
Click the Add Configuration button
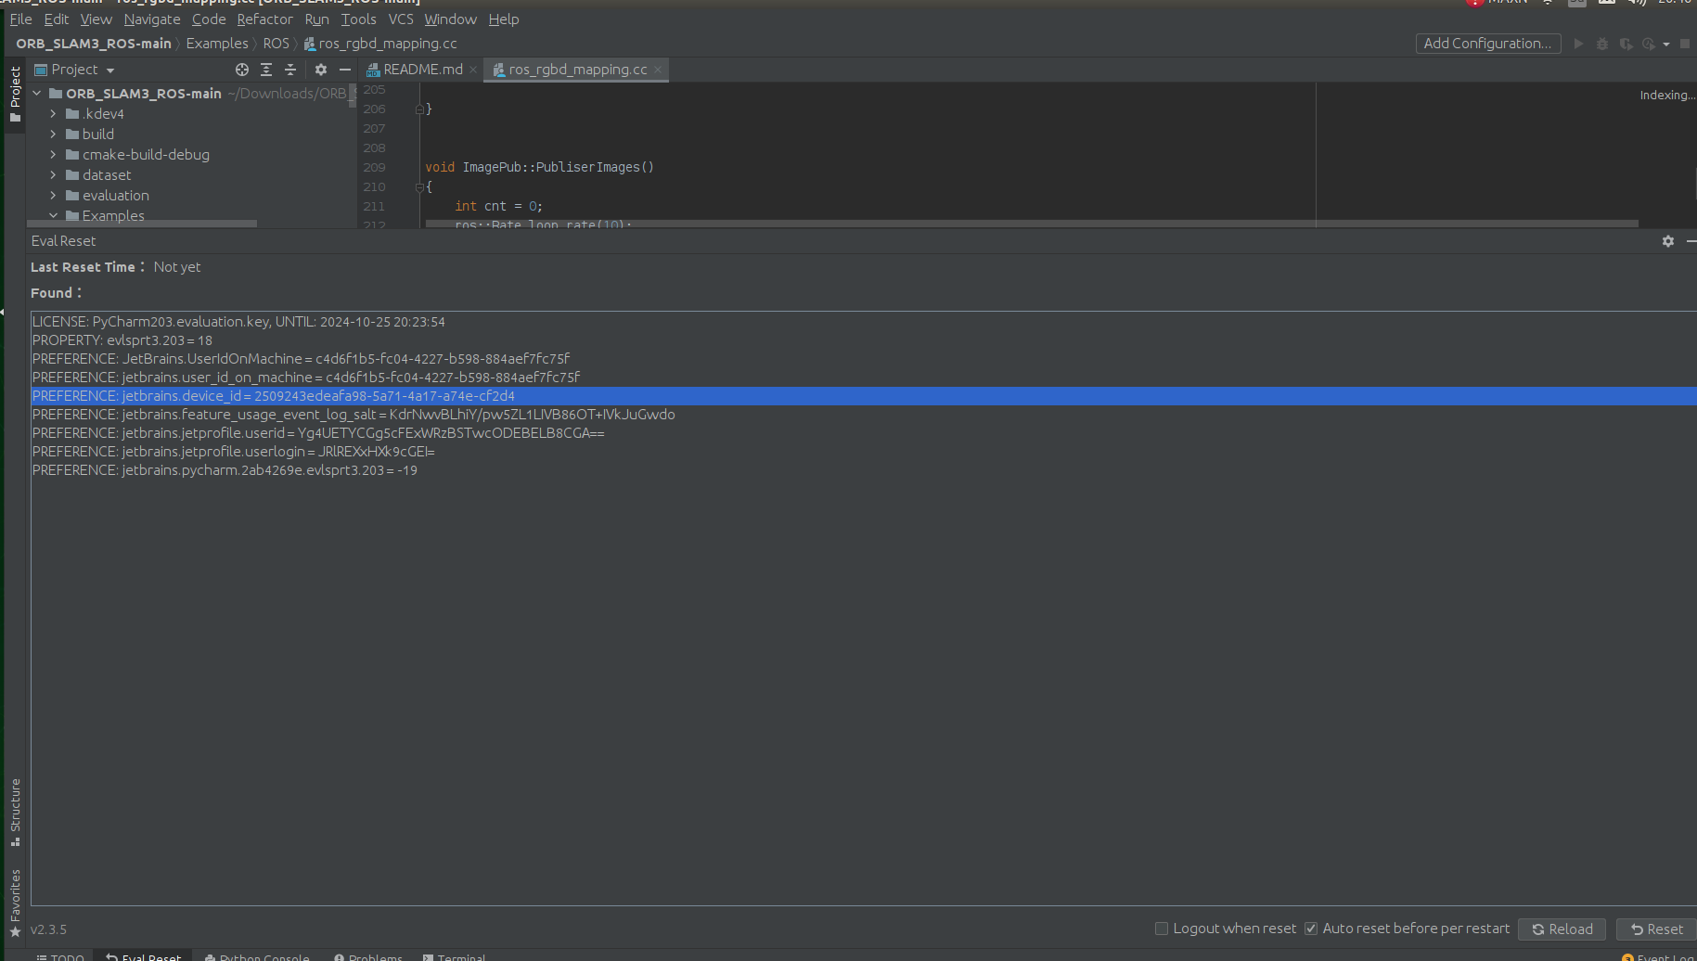pos(1488,44)
